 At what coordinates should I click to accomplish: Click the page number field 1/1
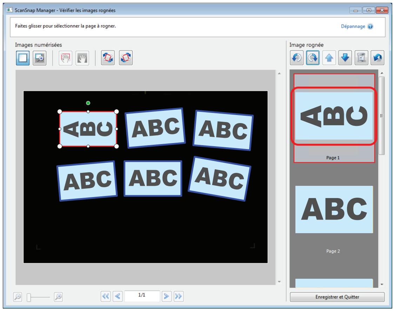click(142, 296)
